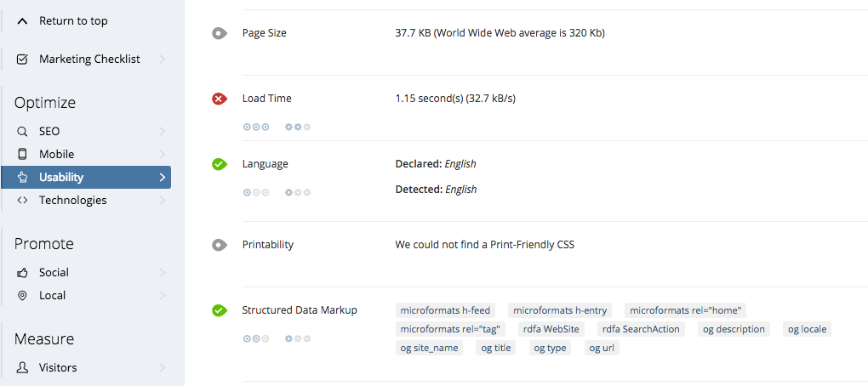This screenshot has width=868, height=386.
Task: Click the location pin icon next to Local
Action: click(x=22, y=295)
